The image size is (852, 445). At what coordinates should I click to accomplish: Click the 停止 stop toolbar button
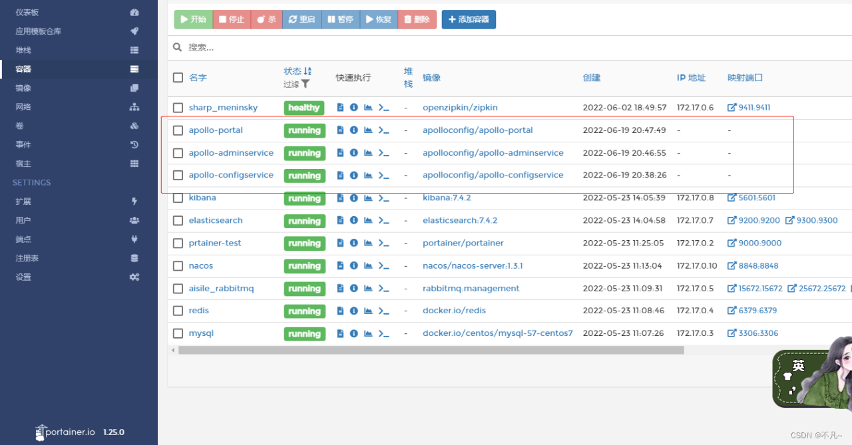pyautogui.click(x=231, y=19)
